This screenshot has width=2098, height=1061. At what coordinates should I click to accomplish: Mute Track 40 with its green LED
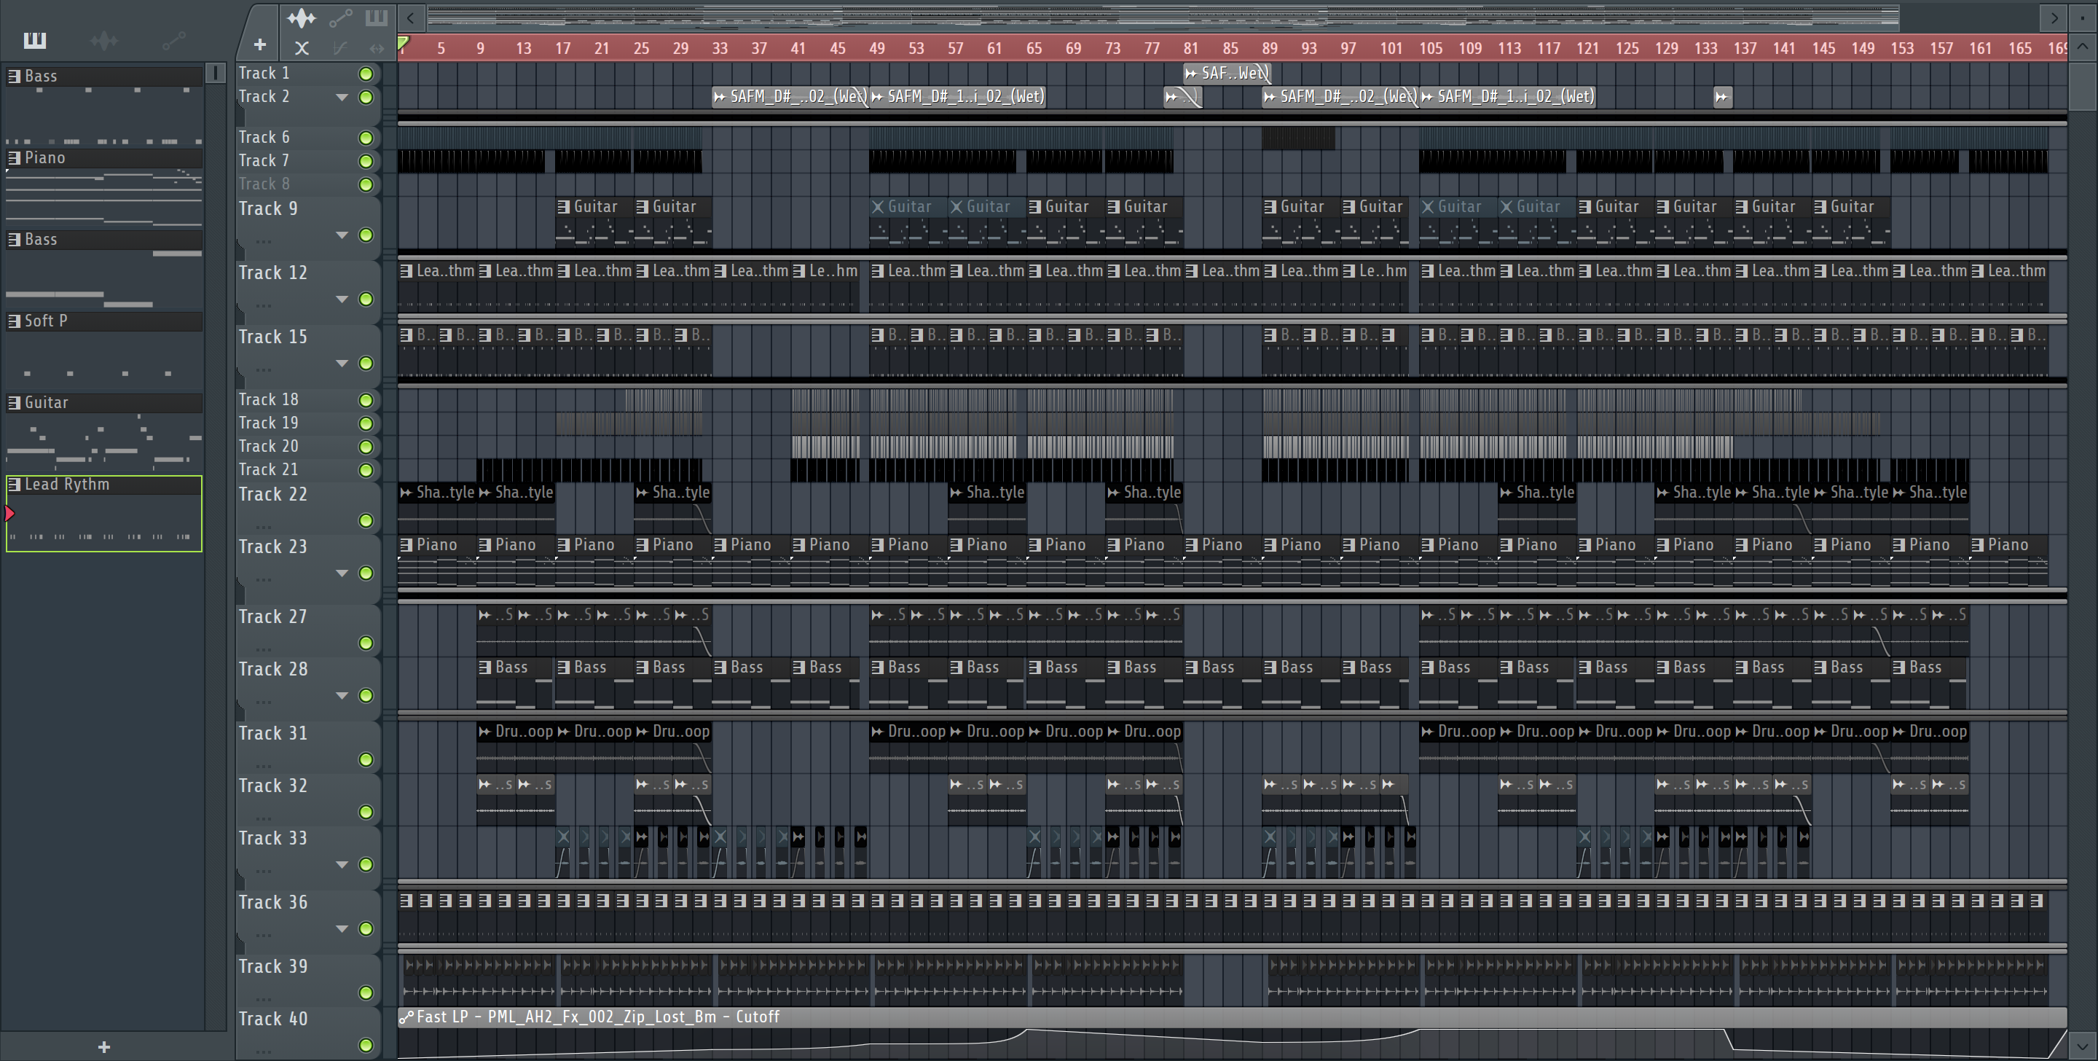coord(366,1045)
